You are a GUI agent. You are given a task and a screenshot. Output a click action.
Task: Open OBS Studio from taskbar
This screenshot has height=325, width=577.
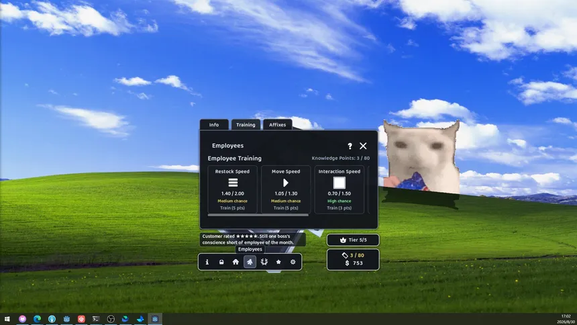111,319
